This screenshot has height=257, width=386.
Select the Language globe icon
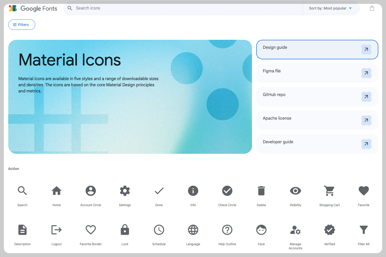point(193,230)
